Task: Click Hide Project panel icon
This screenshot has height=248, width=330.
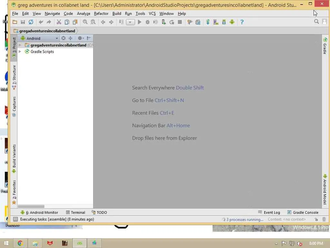Action: click(89, 38)
